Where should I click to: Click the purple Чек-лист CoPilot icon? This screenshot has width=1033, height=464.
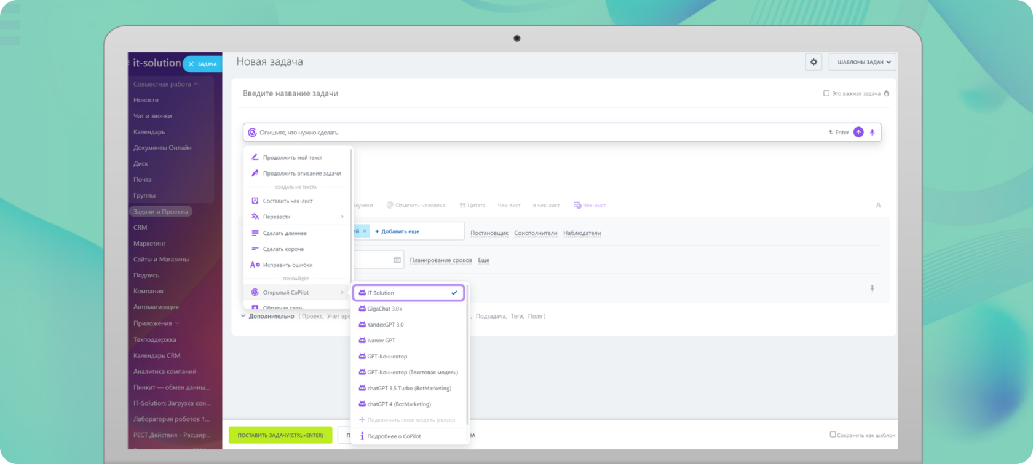(577, 206)
